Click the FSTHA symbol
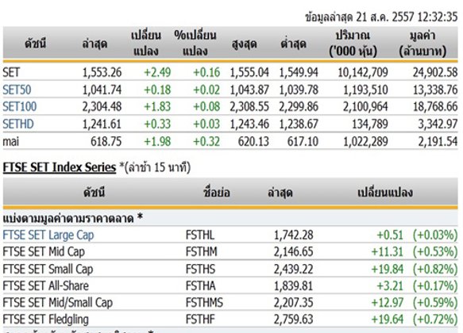This screenshot has width=463, height=333. point(200,286)
